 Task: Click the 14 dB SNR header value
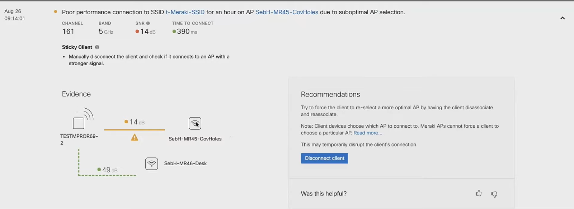click(148, 32)
